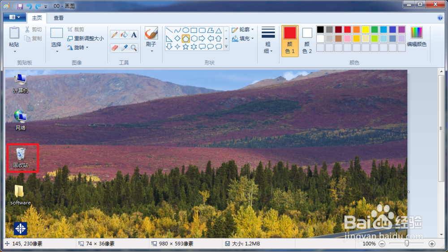The width and height of the screenshot is (448, 252).
Task: Click the 100% zoom level text
Action: [x=369, y=244]
